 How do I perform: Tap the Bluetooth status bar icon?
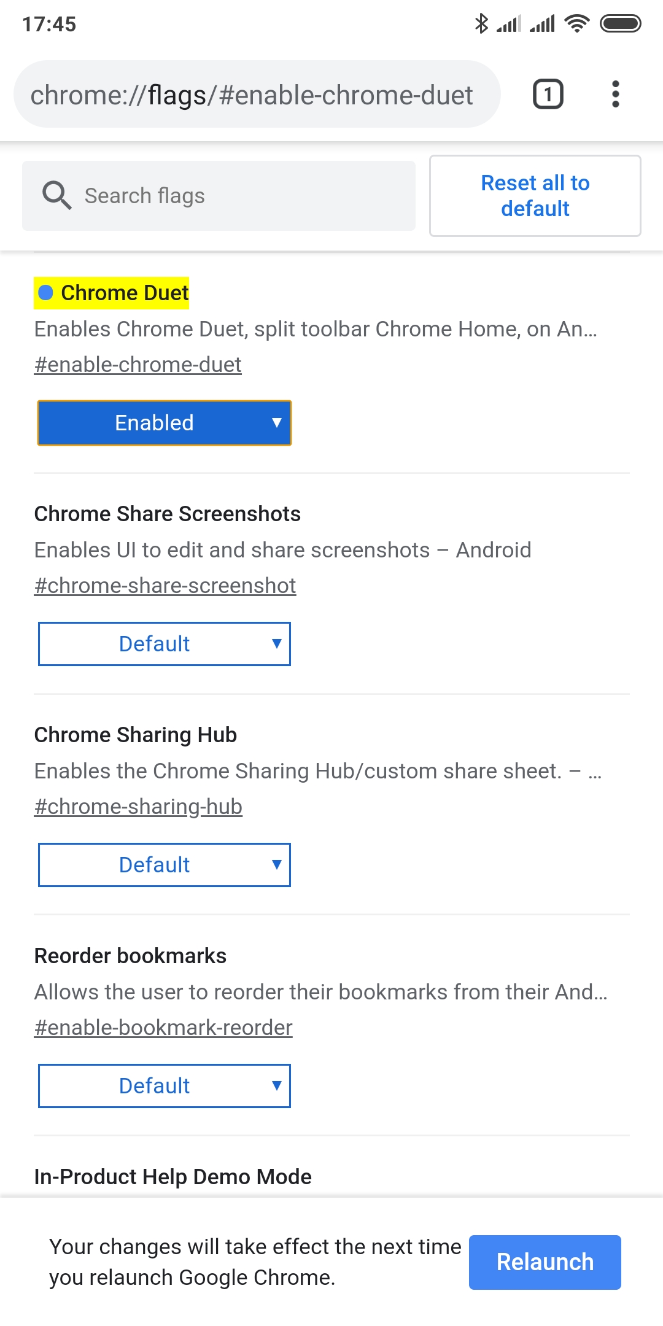[x=481, y=24]
